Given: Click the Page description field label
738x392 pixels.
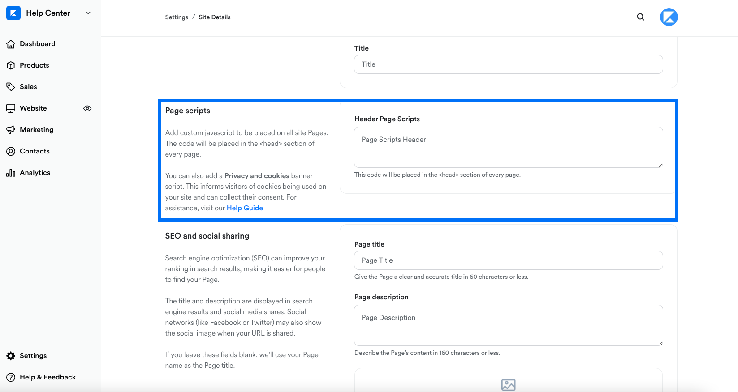Looking at the screenshot, I should click(381, 297).
